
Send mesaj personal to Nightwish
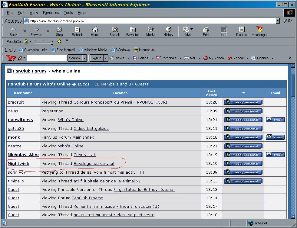(x=243, y=163)
